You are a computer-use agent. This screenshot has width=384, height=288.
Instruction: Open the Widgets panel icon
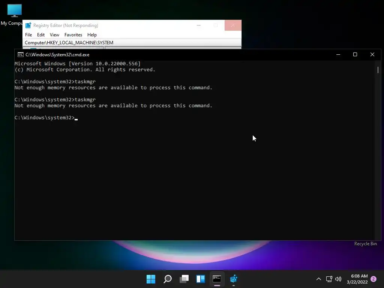tap(201, 279)
